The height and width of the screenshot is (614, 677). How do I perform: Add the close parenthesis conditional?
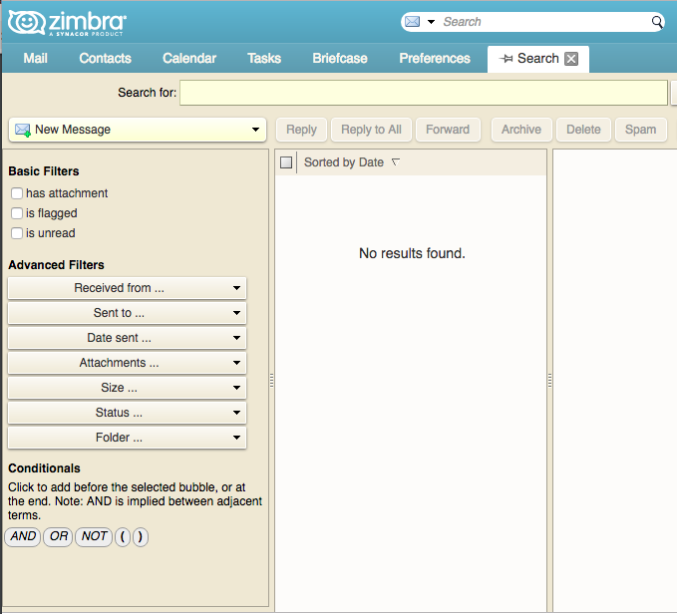click(x=141, y=537)
